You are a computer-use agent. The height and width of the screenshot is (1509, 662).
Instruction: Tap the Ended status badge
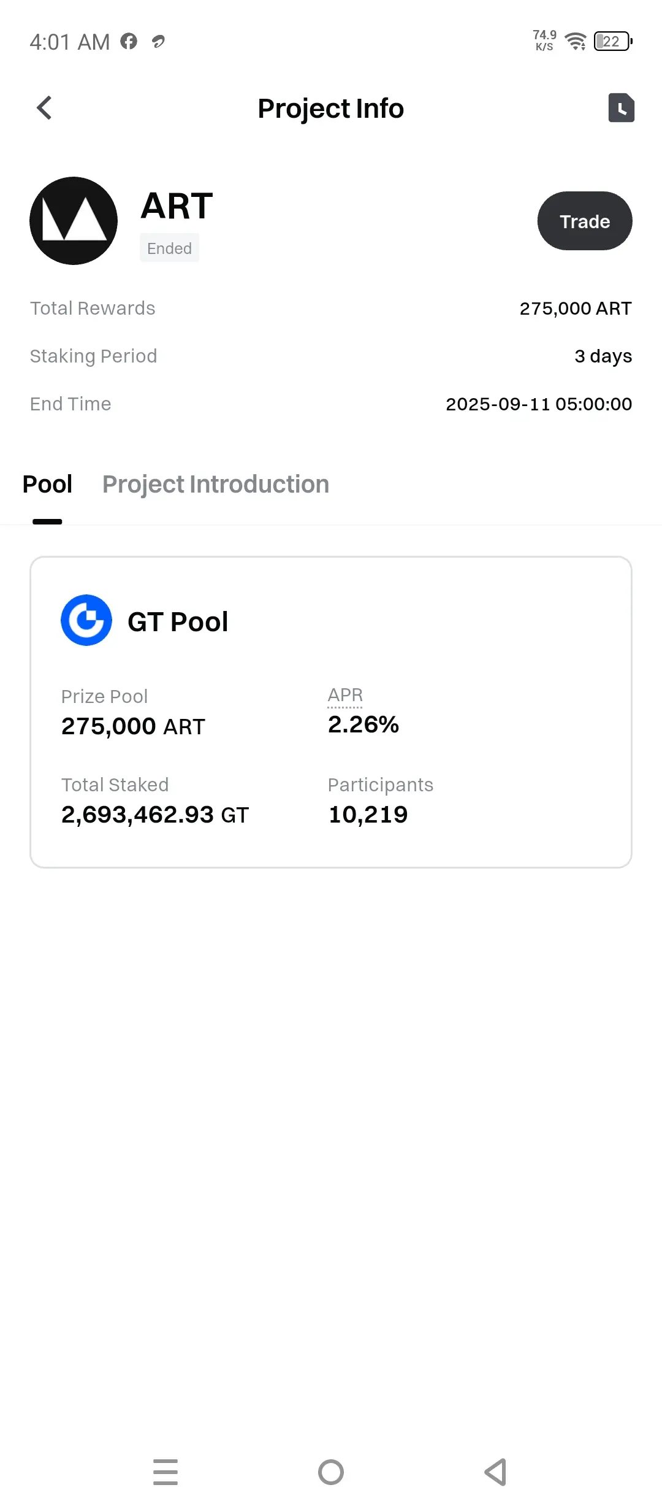tap(169, 248)
